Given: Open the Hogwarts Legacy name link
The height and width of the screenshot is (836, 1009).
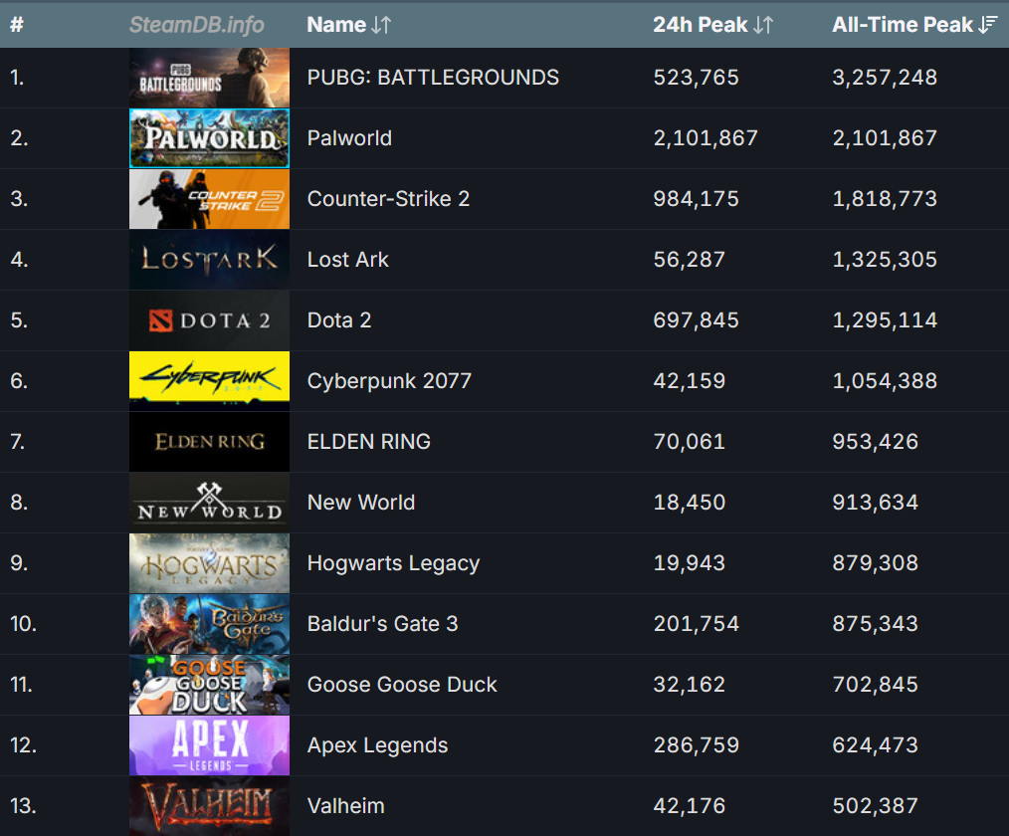Looking at the screenshot, I should click(393, 563).
